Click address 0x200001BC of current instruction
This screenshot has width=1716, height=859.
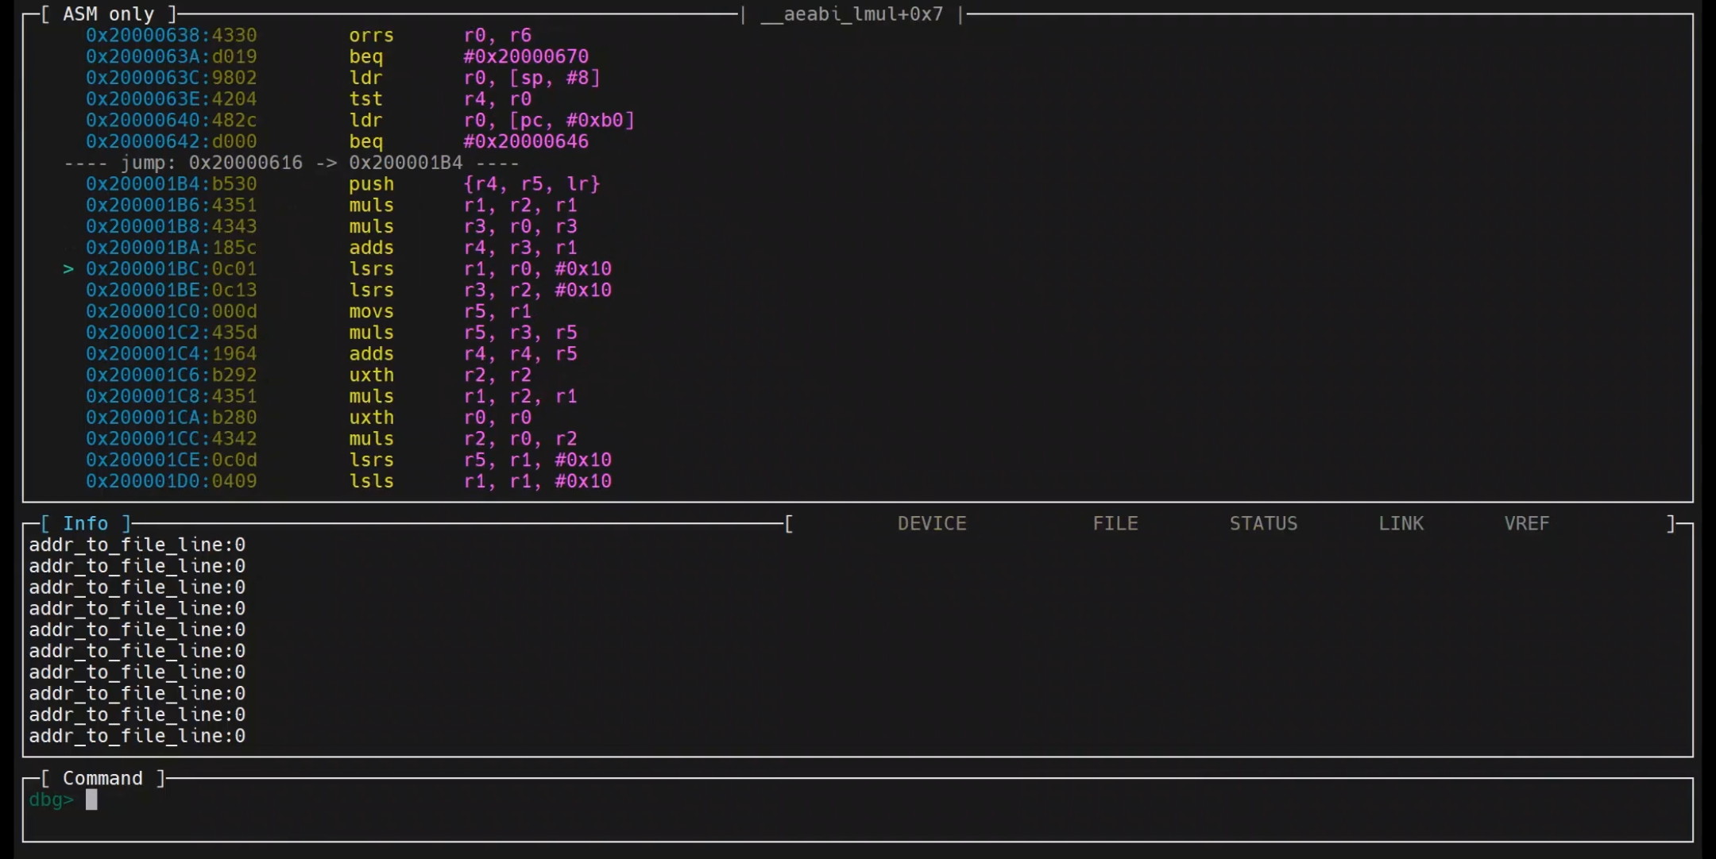[147, 269]
